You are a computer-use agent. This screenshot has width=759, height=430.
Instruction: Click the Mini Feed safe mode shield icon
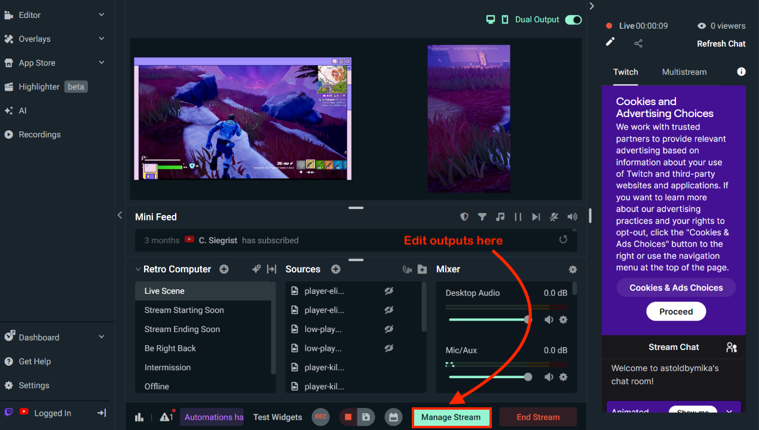[464, 217]
